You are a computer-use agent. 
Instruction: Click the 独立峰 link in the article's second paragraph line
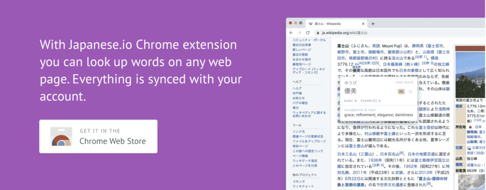coord(444,64)
